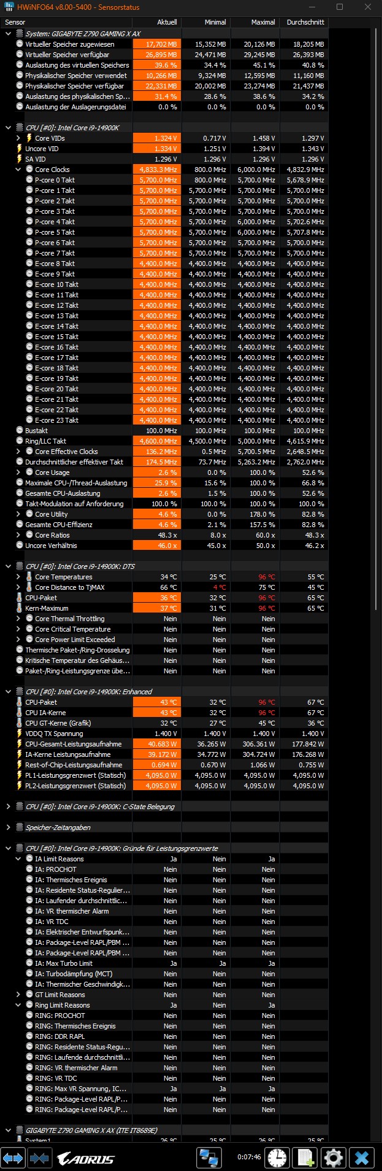Collapse the Core Clocks group
Image resolution: width=382 pixels, height=1171 pixels.
[18, 170]
